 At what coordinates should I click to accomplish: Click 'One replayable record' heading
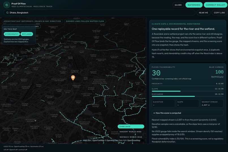(183, 29)
